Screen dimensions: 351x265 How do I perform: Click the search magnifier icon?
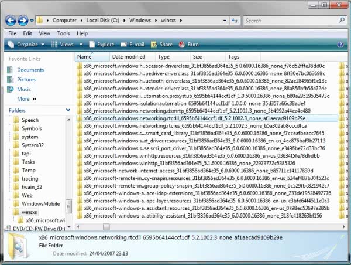342,20
